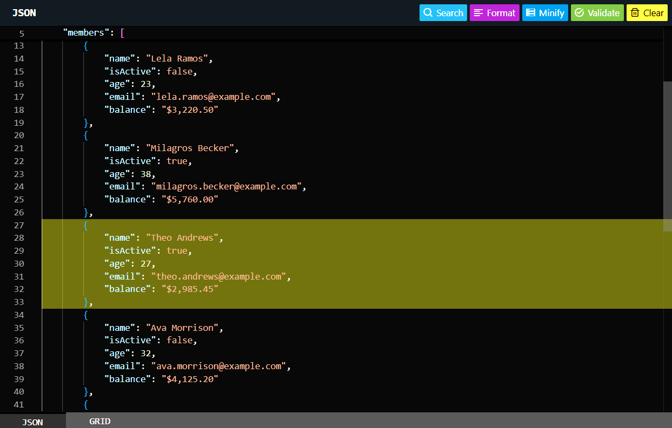Minify the JSON content
Screen dimensions: 672x428
(x=545, y=12)
